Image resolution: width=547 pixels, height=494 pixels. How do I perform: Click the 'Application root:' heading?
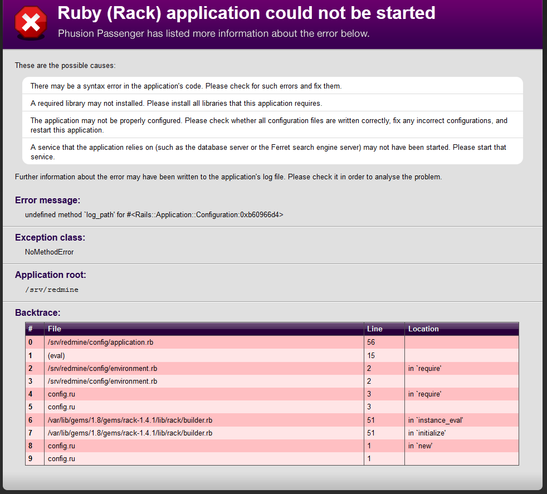(x=51, y=275)
